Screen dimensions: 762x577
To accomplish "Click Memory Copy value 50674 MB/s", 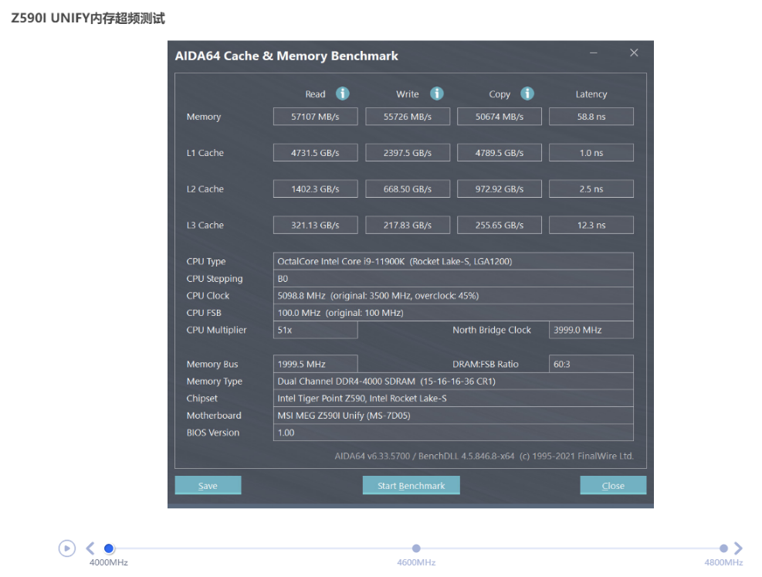I will click(500, 117).
